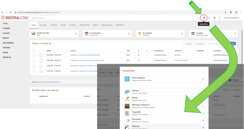Click the 'upcoming items...' link
Viewport: 244px width, 129px height.
(x=54, y=82)
